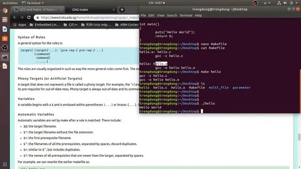Launch LibreOffice Writer from the dock

pos(5,29)
